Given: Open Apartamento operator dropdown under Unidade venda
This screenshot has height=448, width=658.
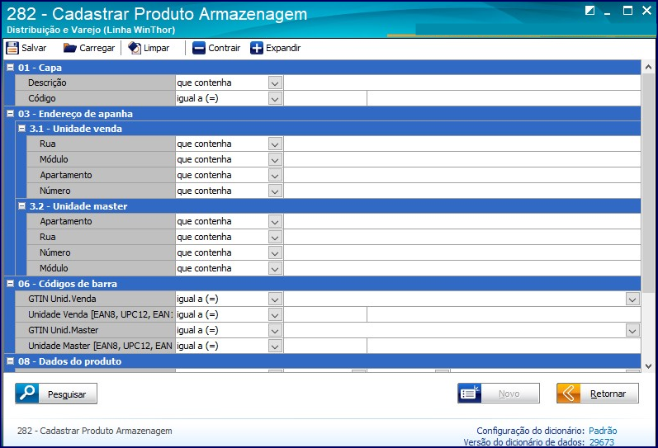Looking at the screenshot, I should tap(275, 176).
